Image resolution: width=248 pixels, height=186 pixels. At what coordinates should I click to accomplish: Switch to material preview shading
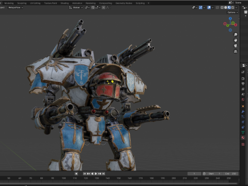(x=229, y=8)
